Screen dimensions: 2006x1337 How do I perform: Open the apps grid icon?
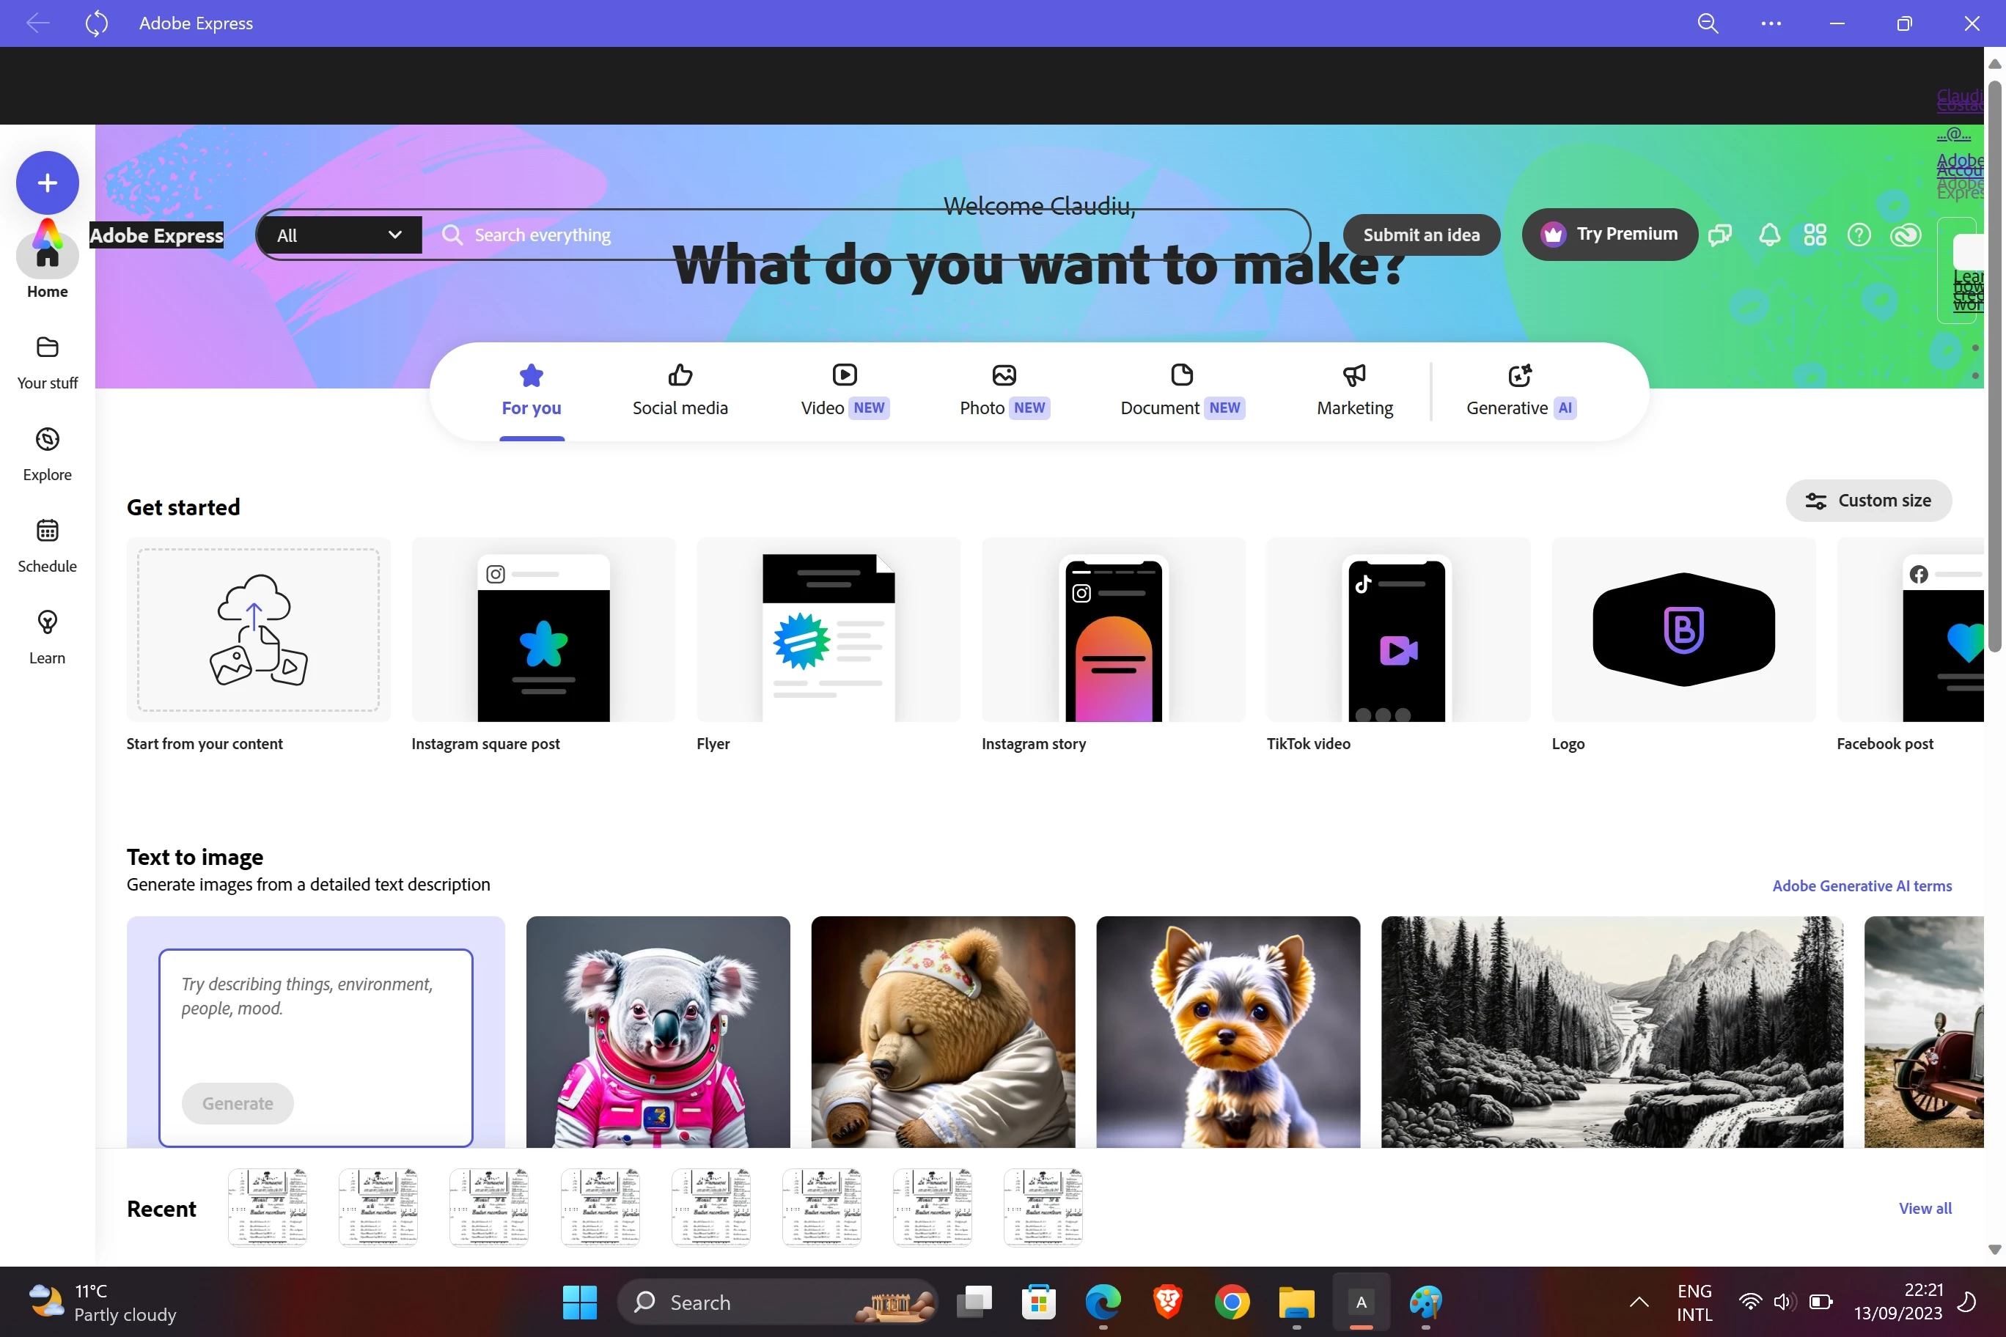tap(1815, 235)
